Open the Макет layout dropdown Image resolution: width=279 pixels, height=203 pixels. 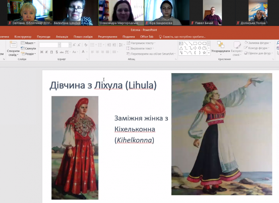click(x=28, y=43)
